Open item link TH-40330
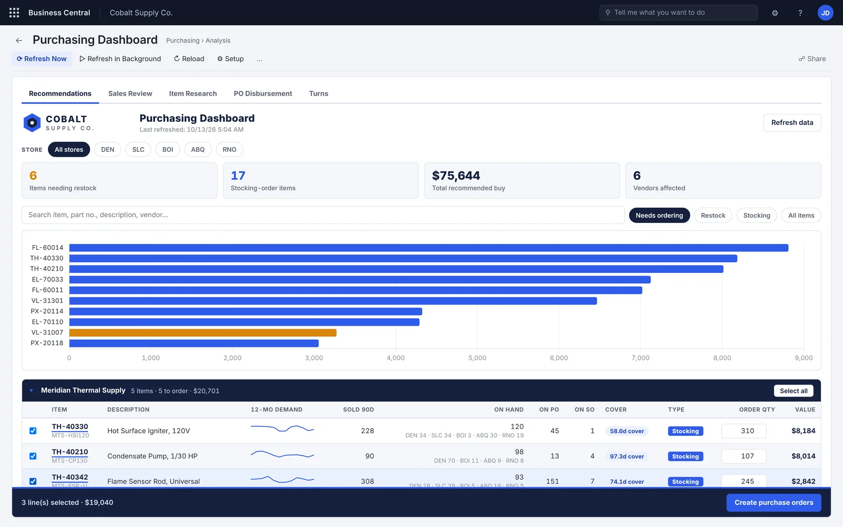843x527 pixels. 70,427
